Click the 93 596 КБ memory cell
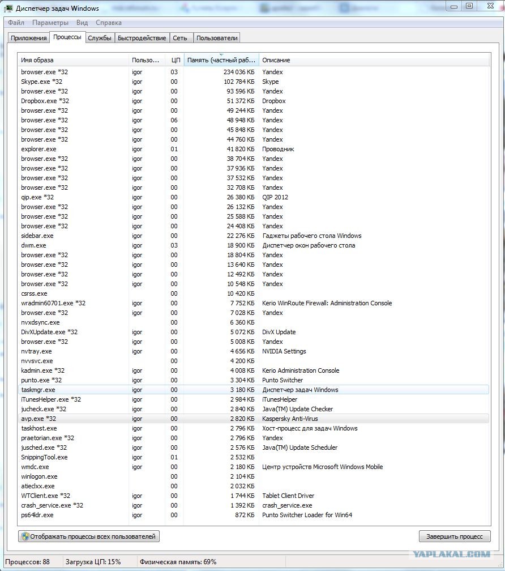 pos(240,91)
